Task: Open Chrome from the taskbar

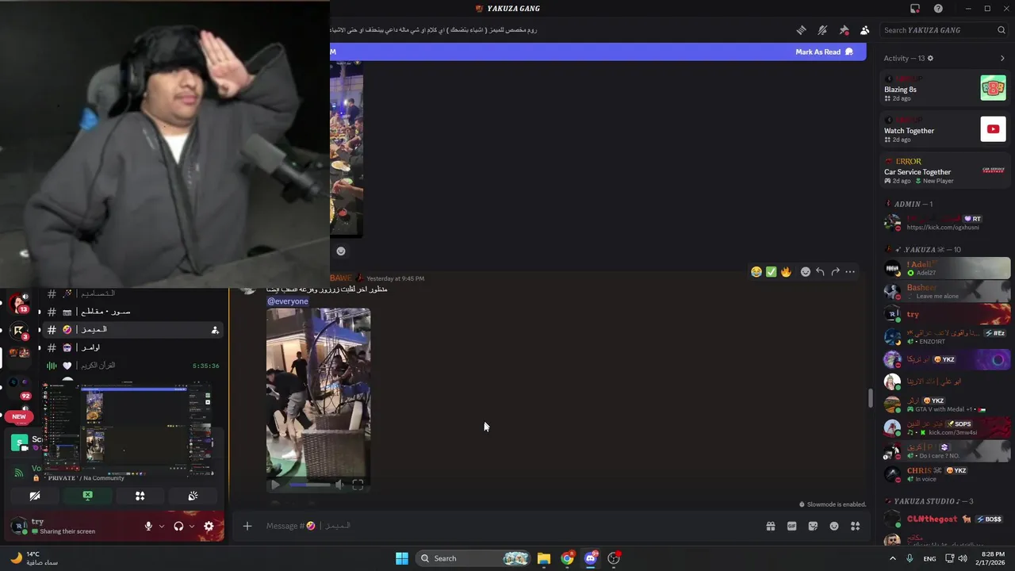Action: coord(567,558)
